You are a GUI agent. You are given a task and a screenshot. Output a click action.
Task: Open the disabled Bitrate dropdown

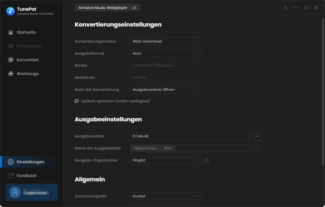[166, 65]
